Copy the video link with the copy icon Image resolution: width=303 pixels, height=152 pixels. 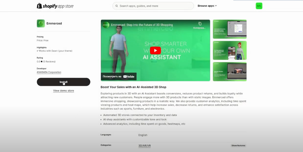[x=200, y=24]
